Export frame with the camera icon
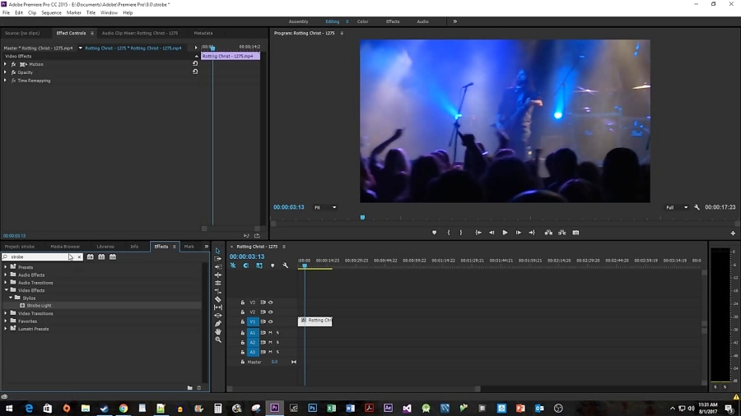Image resolution: width=741 pixels, height=416 pixels. [576, 233]
